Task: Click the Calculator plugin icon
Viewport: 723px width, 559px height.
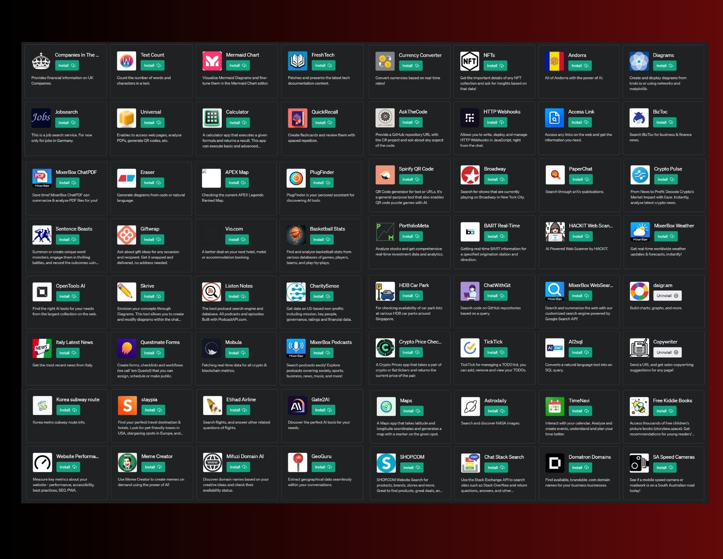Action: (212, 118)
